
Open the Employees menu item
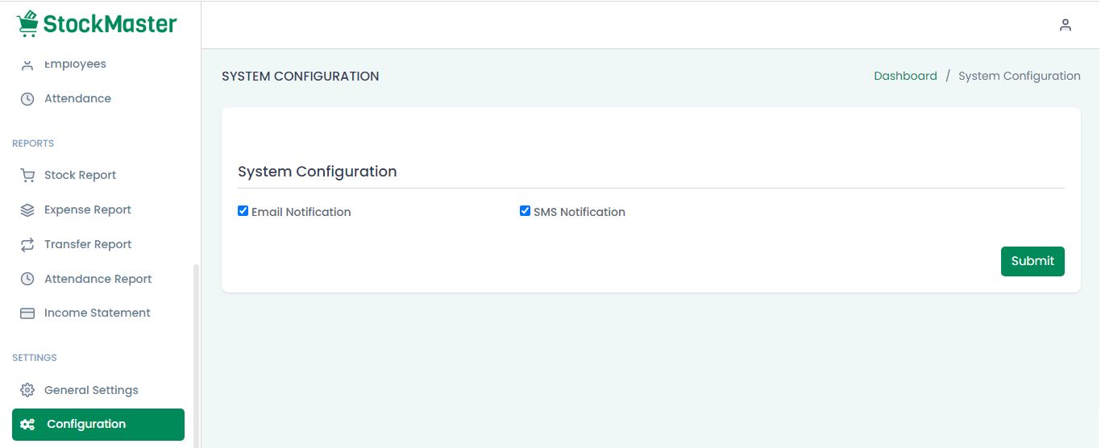pos(75,64)
